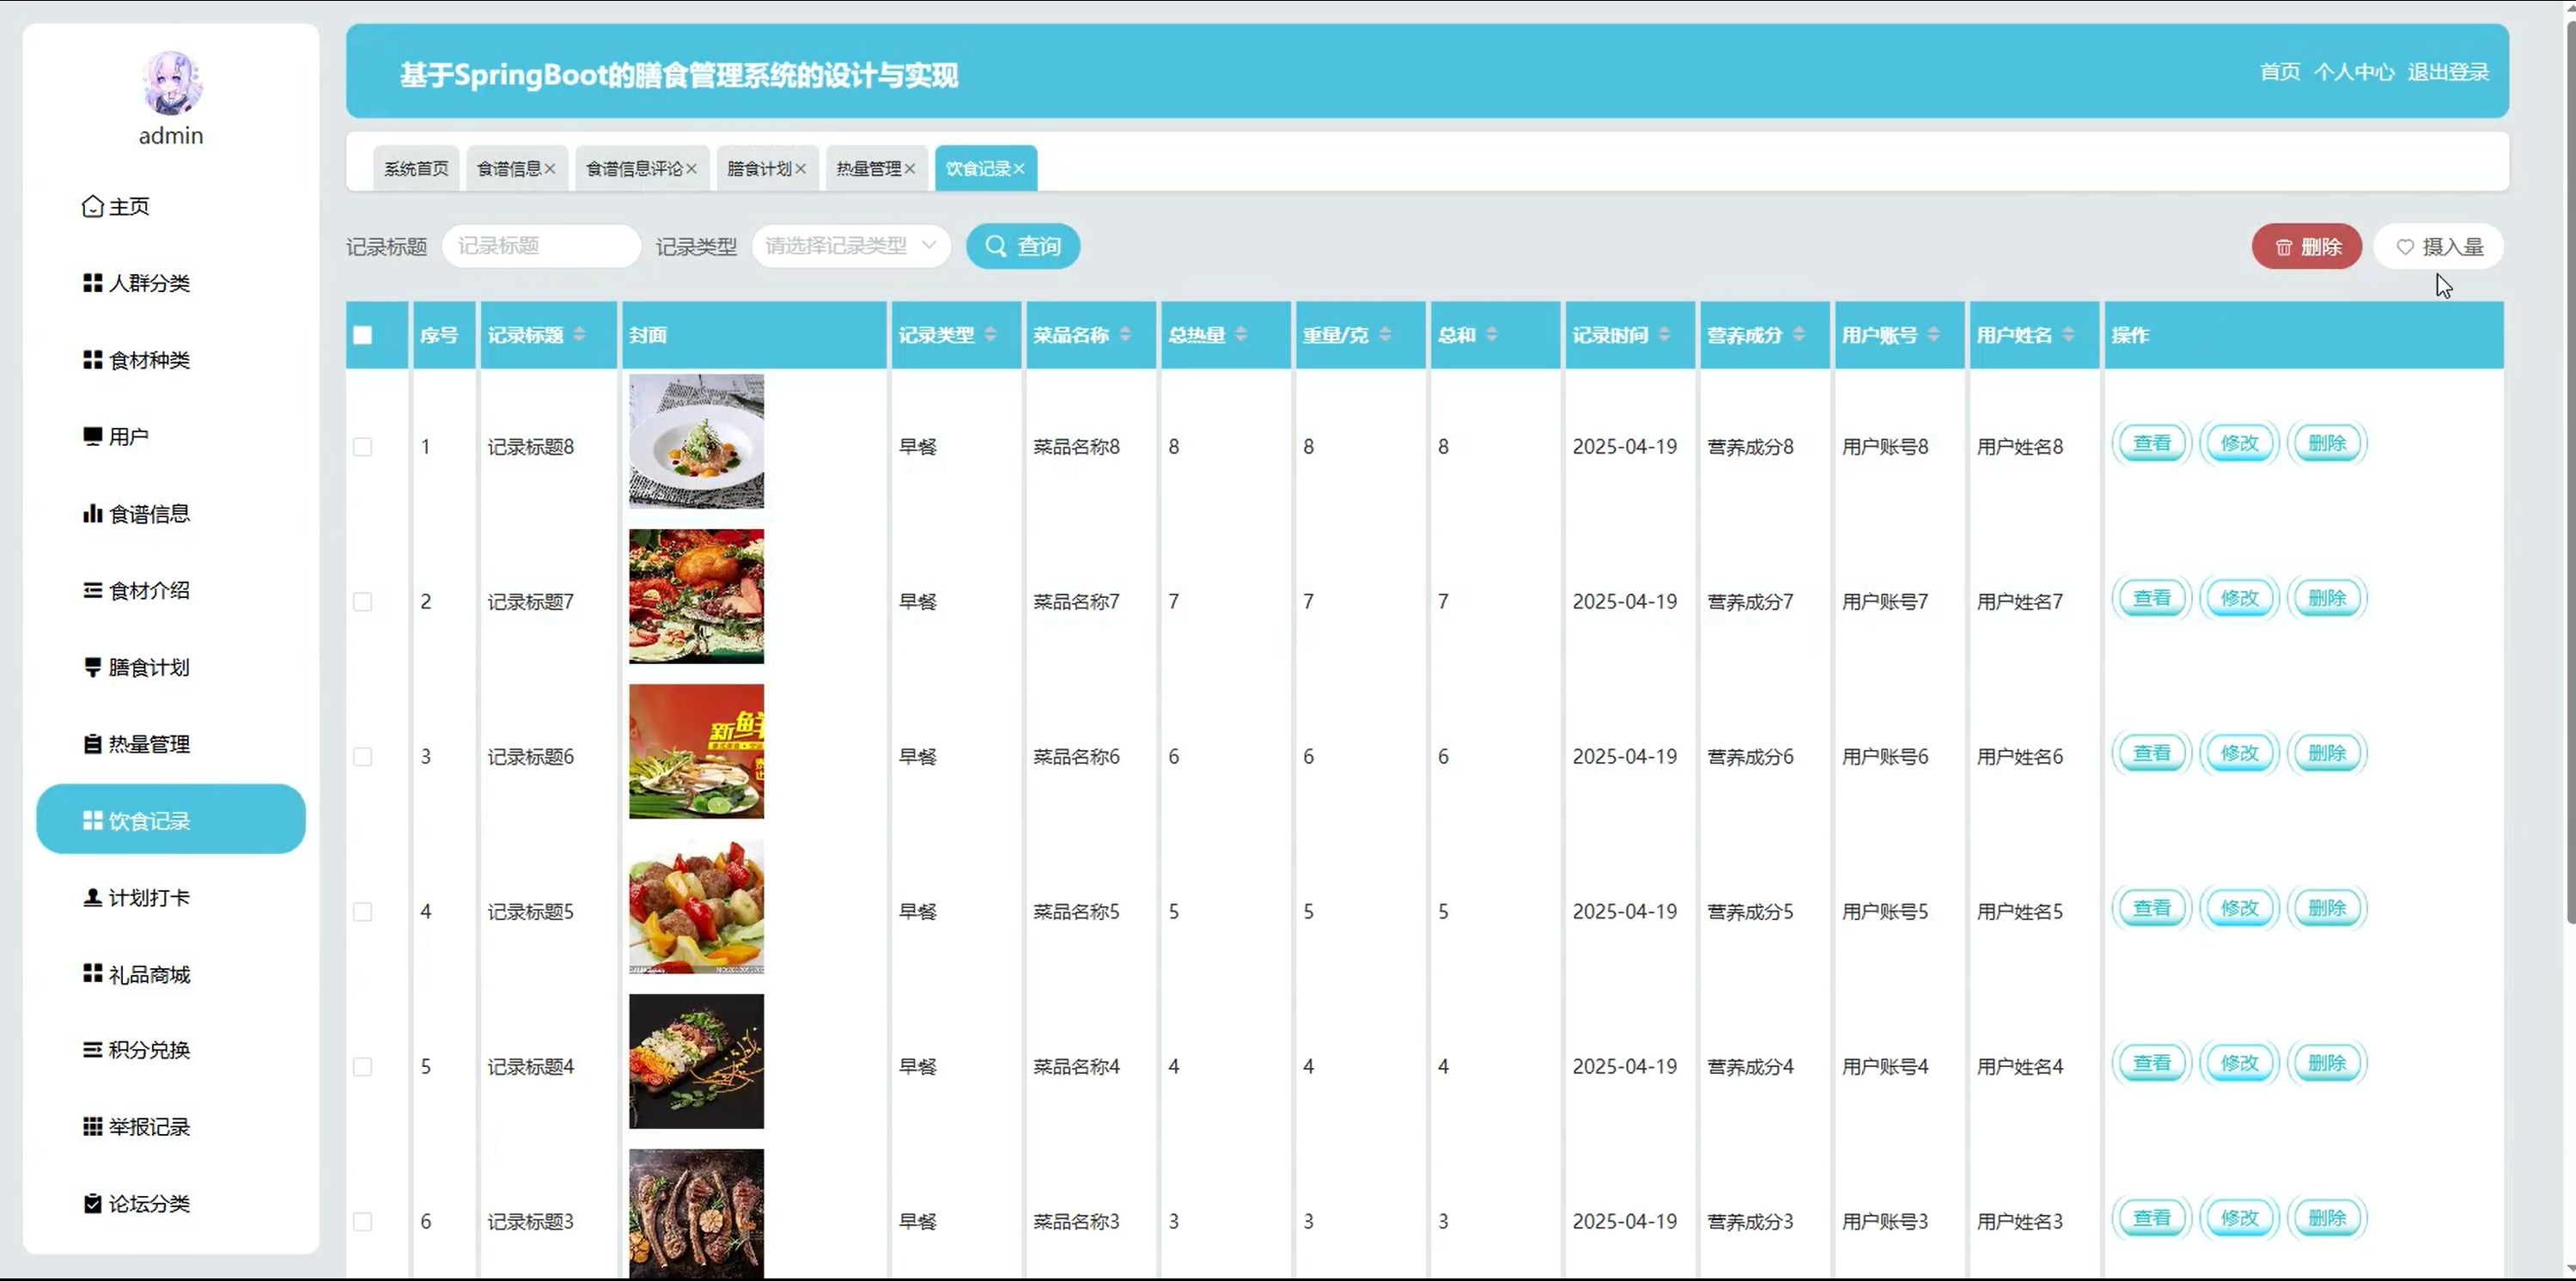Switch to the 系统首页 tab

(x=417, y=169)
